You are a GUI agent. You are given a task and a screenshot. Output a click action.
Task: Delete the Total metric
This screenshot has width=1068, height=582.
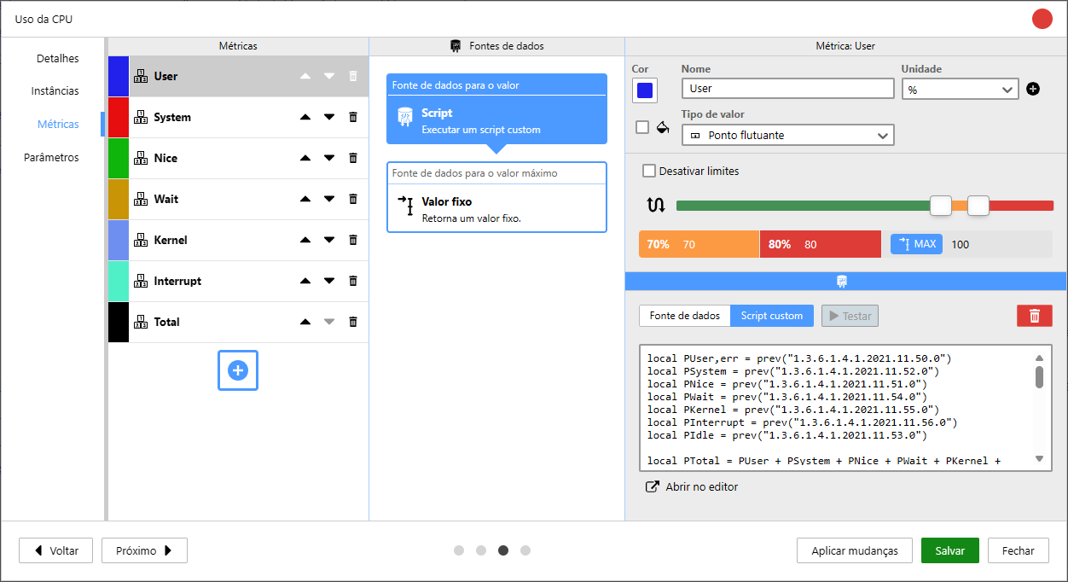pos(353,322)
